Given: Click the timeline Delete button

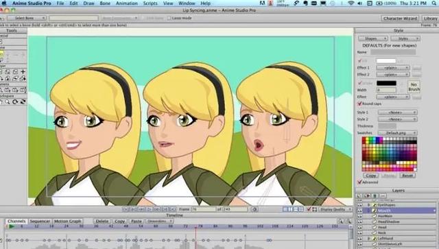Looking at the screenshot, I should (x=102, y=221).
